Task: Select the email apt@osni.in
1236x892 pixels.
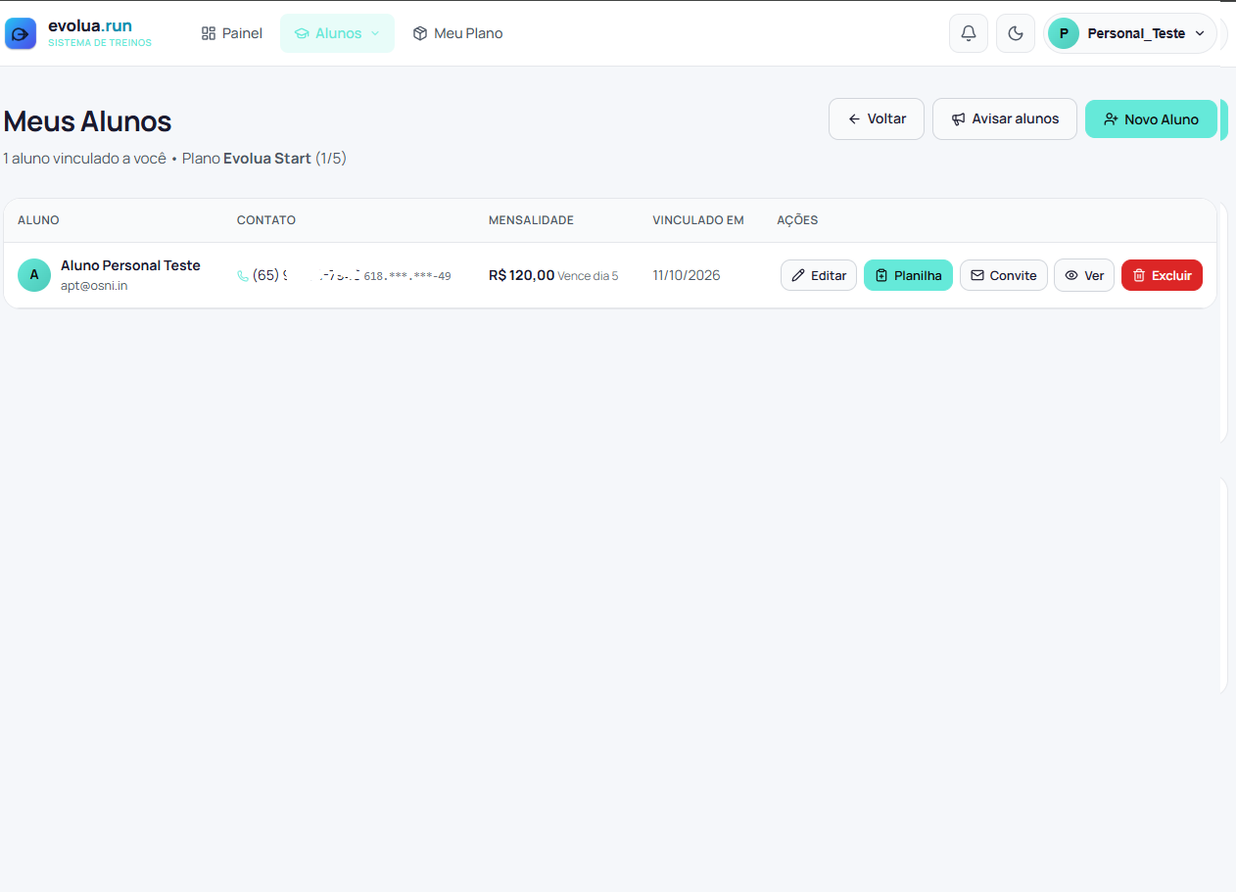Action: pos(94,286)
